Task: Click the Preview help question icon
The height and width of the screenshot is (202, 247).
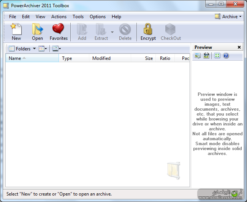Action: point(226,56)
